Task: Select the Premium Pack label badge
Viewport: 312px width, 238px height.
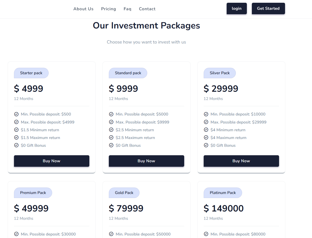Action: click(33, 193)
